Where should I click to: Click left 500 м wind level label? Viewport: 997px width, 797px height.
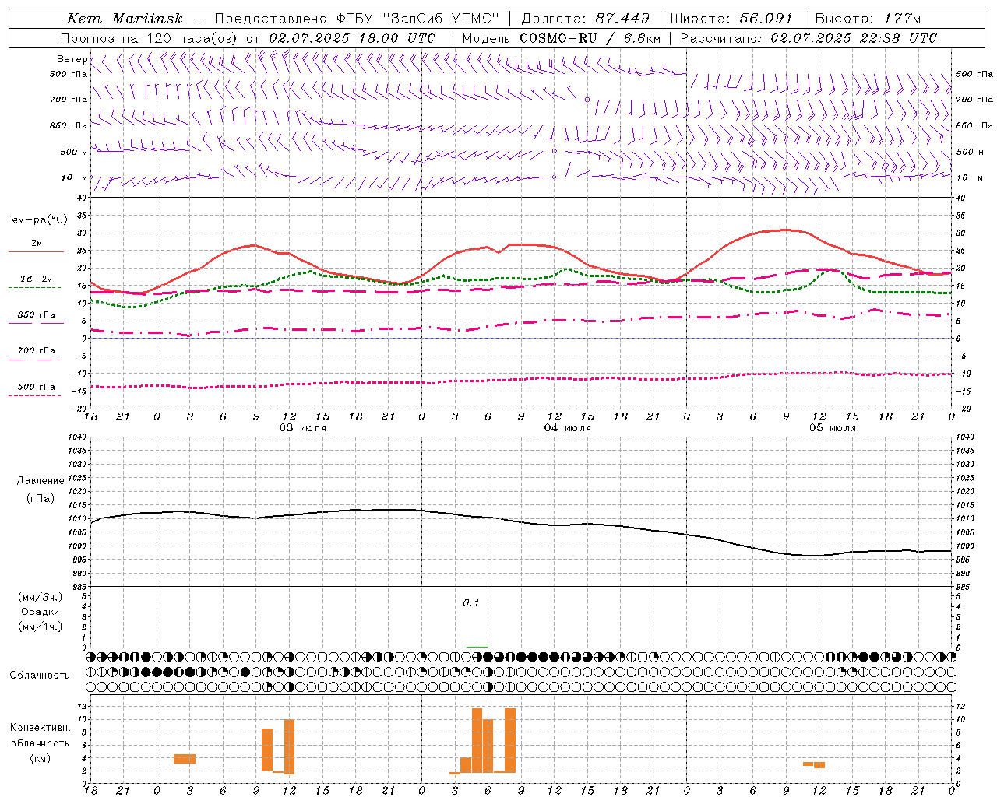(74, 152)
